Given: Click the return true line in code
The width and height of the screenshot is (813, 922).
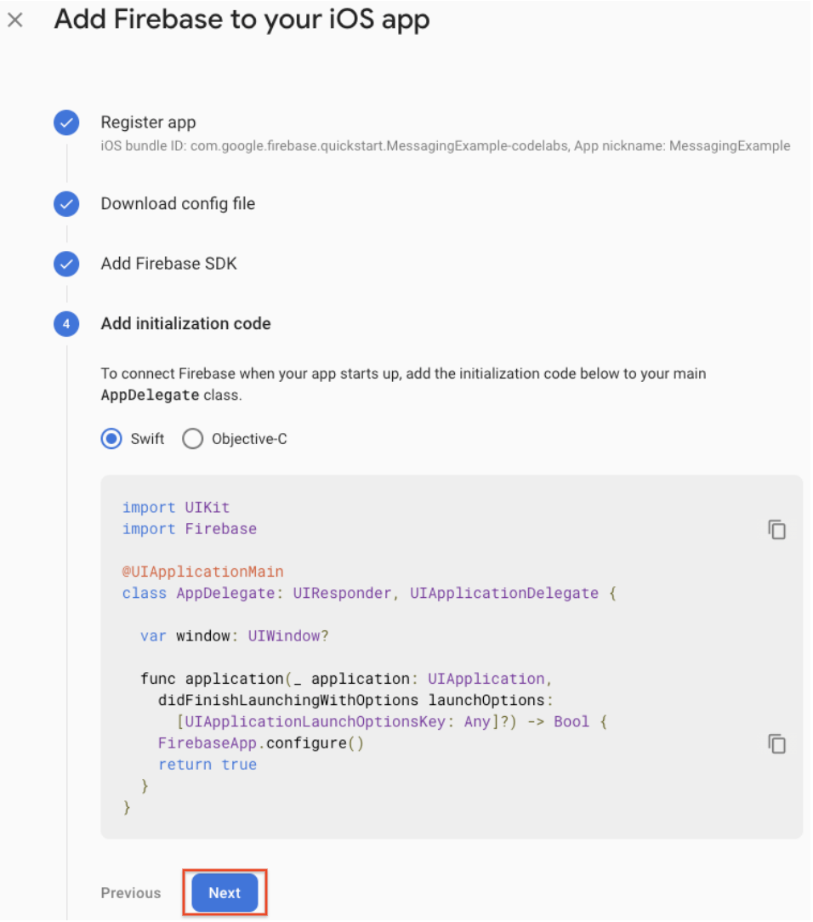Looking at the screenshot, I should click(207, 765).
